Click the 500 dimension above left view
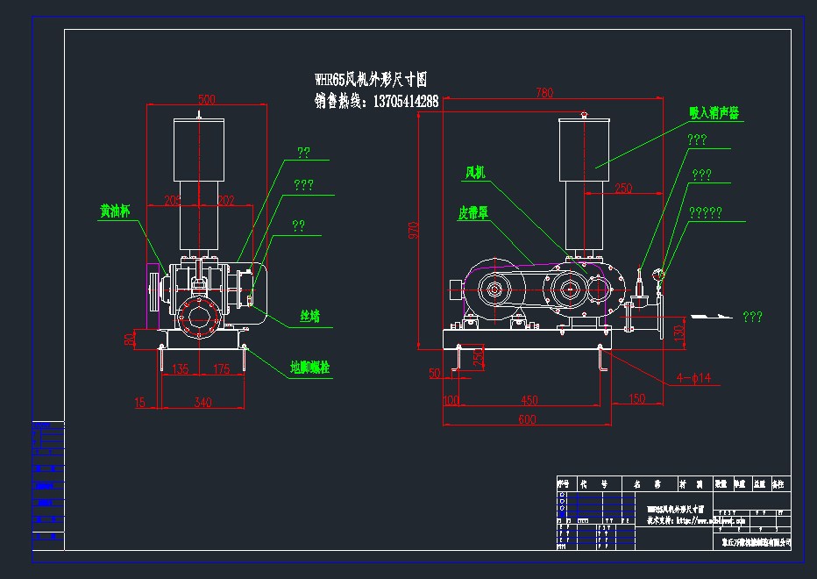Image resolution: width=817 pixels, height=579 pixels. coord(207,98)
